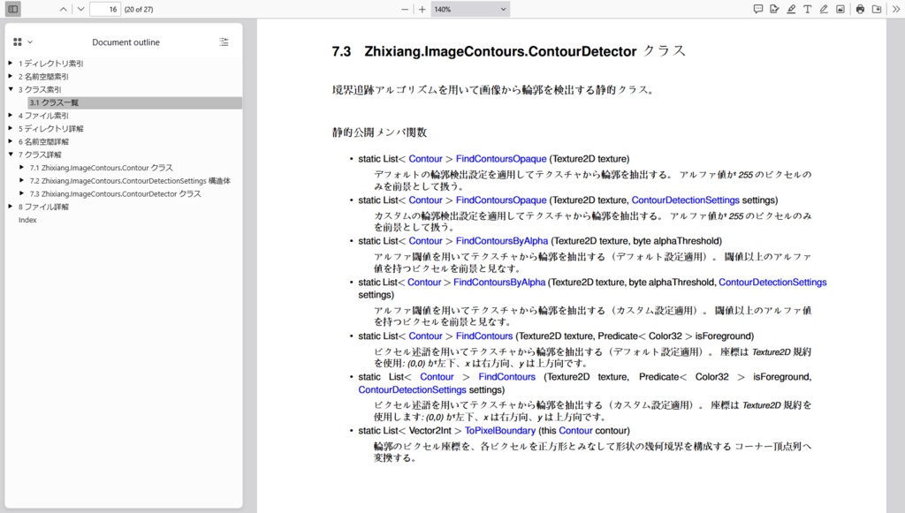Screen dimensions: 905x513
Task: Open outline entry 7.2 ContourDetectionSettings 構造体
Action: (130, 181)
